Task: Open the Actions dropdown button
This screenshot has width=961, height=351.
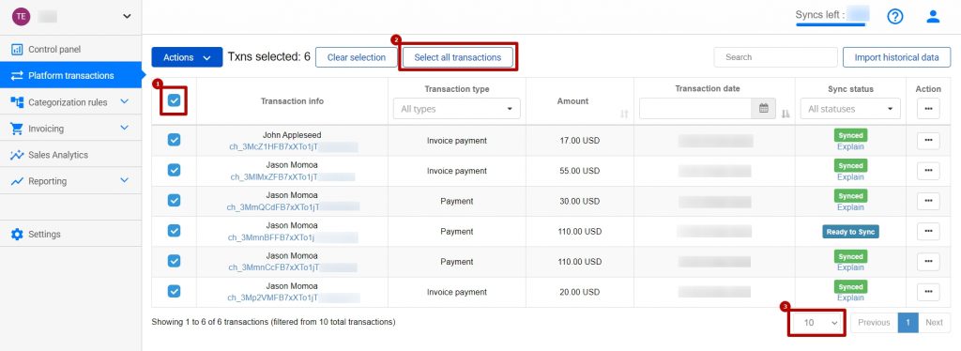Action: coord(187,57)
